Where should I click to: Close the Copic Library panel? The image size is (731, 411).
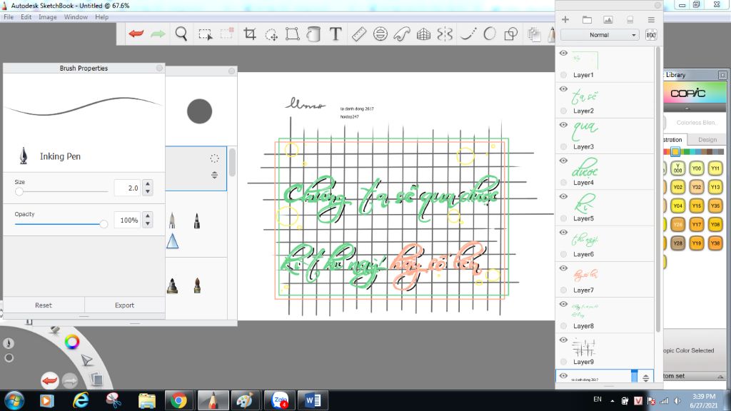coord(722,75)
